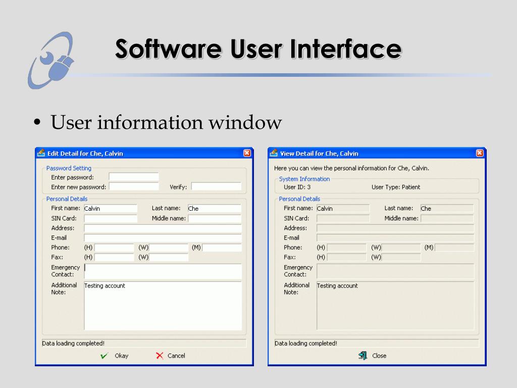Select the Additional Note area in Edit Detail
The width and height of the screenshot is (517, 388).
[x=163, y=306]
